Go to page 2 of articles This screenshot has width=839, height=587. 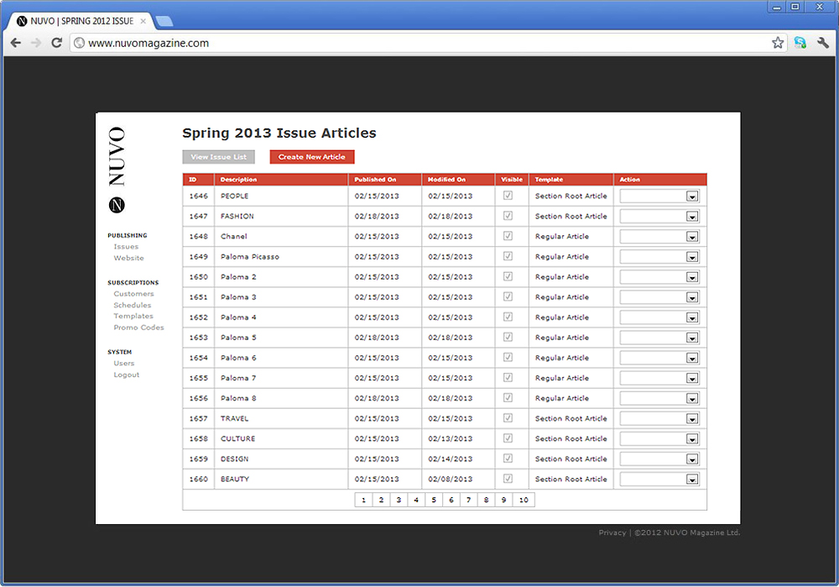[381, 500]
